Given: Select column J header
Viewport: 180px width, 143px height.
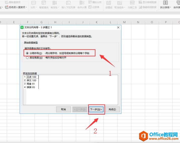Looking at the screenshot, I should click(83, 22).
